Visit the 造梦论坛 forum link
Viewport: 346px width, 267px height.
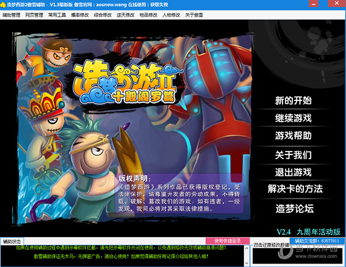295,209
